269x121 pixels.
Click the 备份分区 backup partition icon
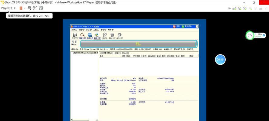click(x=120, y=36)
